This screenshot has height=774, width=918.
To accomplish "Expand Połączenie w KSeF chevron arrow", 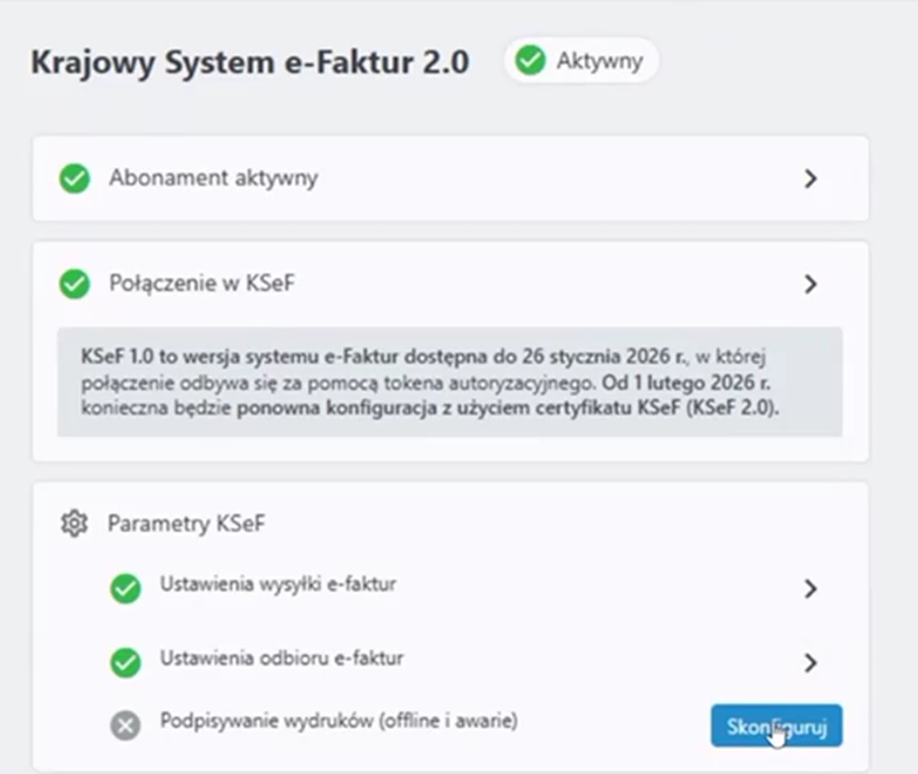I will pyautogui.click(x=811, y=285).
